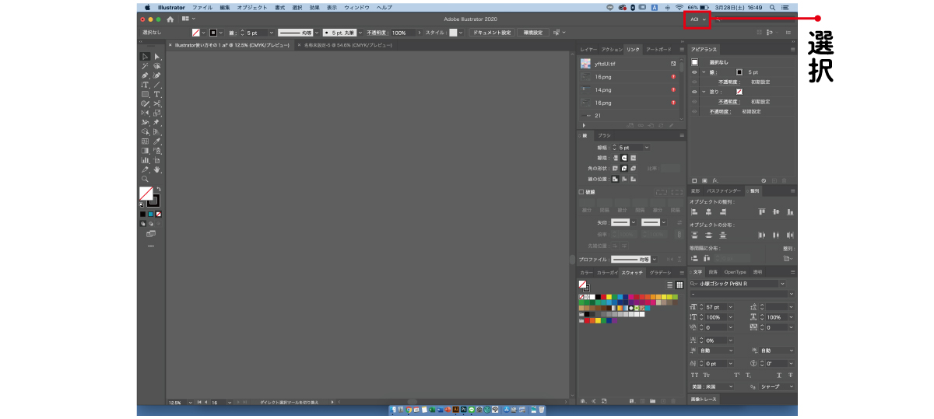
Task: Select the Direct Selection tool
Action: (156, 57)
